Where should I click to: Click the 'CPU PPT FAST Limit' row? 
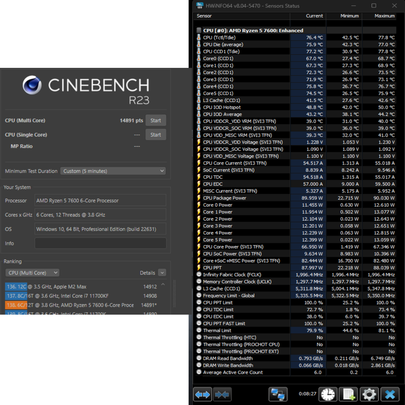[x=296, y=323]
